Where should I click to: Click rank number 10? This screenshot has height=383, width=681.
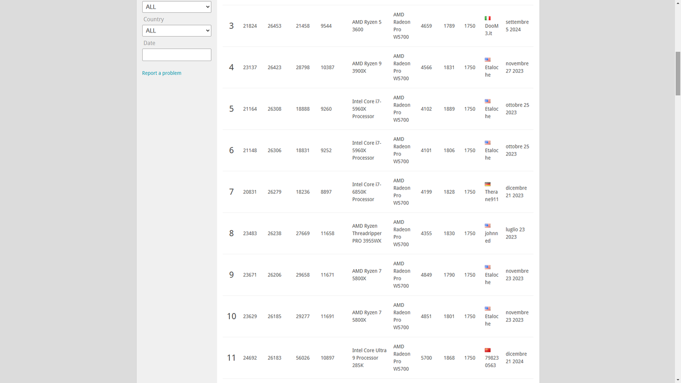[231, 317]
